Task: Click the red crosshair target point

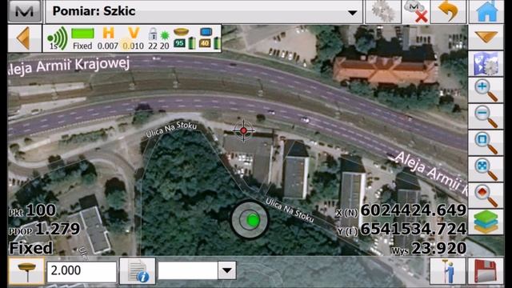Action: pyautogui.click(x=243, y=130)
